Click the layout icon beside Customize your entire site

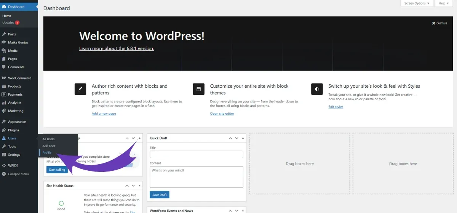198,89
